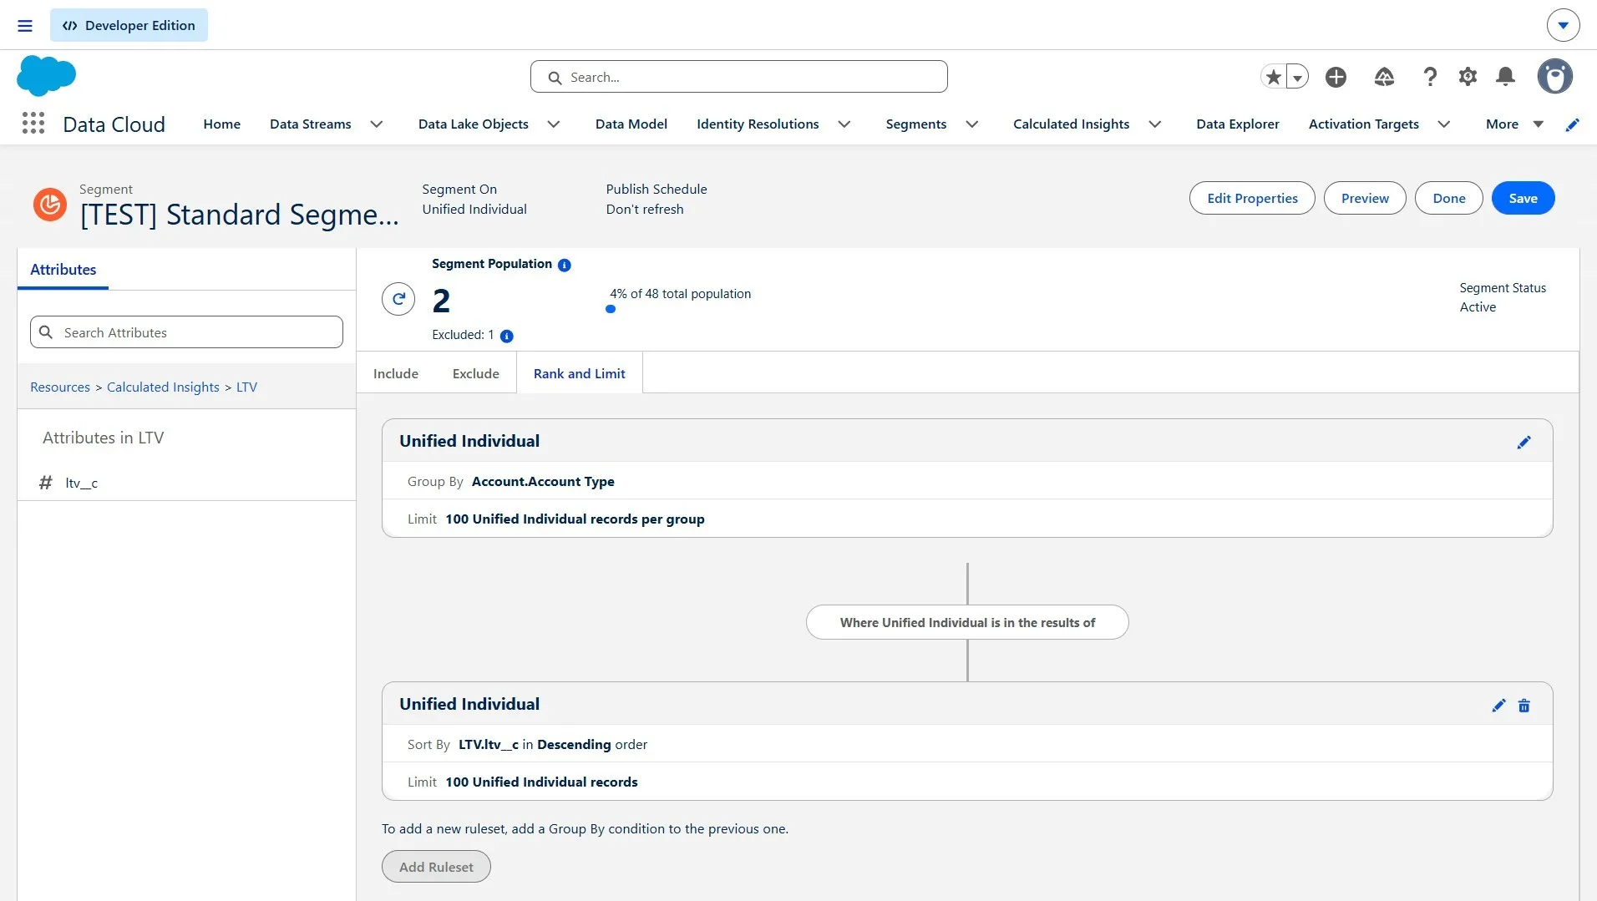Image resolution: width=1597 pixels, height=901 pixels.
Task: Save the segment
Action: [1523, 198]
